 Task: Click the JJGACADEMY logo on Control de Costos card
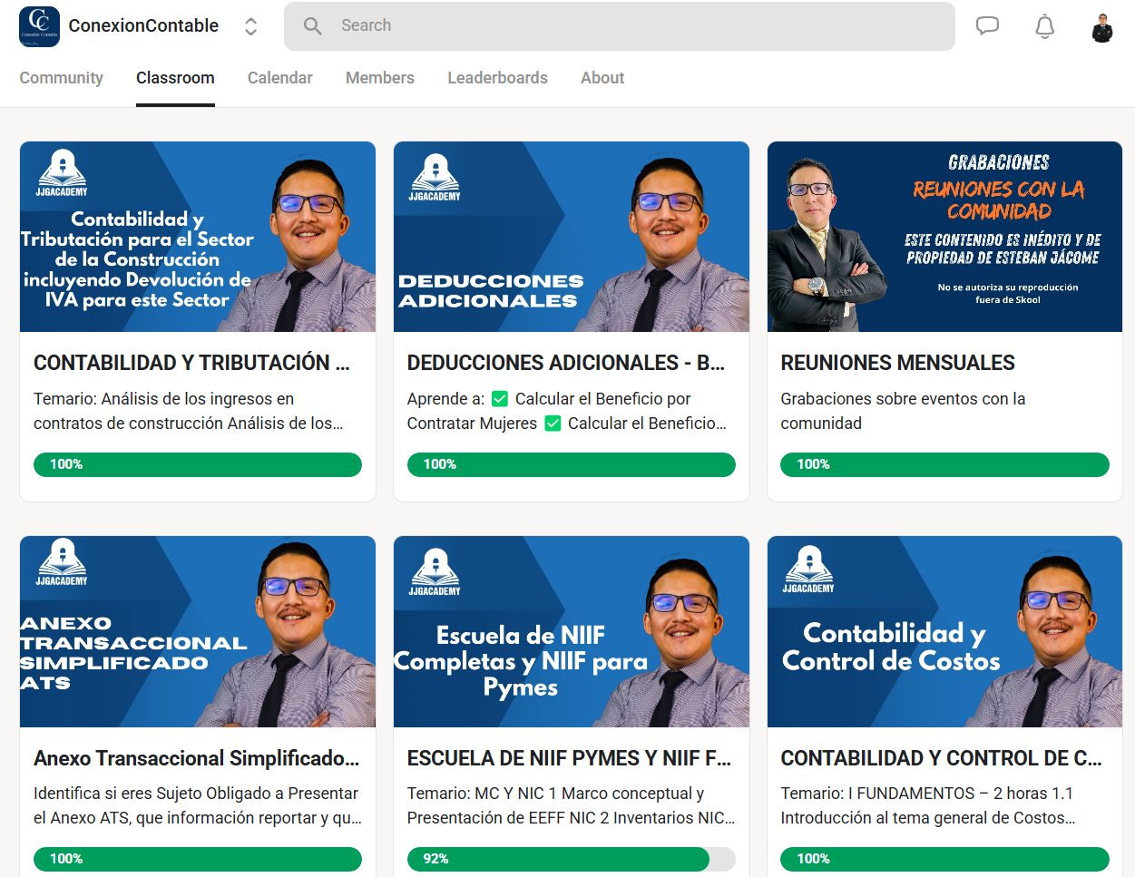808,570
